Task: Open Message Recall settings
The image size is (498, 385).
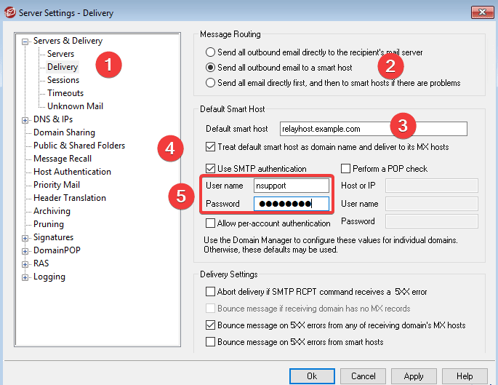Action: [x=63, y=159]
